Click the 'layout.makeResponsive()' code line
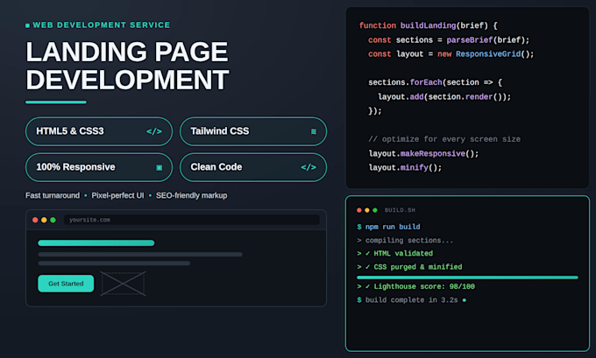This screenshot has height=358, width=596. (424, 153)
